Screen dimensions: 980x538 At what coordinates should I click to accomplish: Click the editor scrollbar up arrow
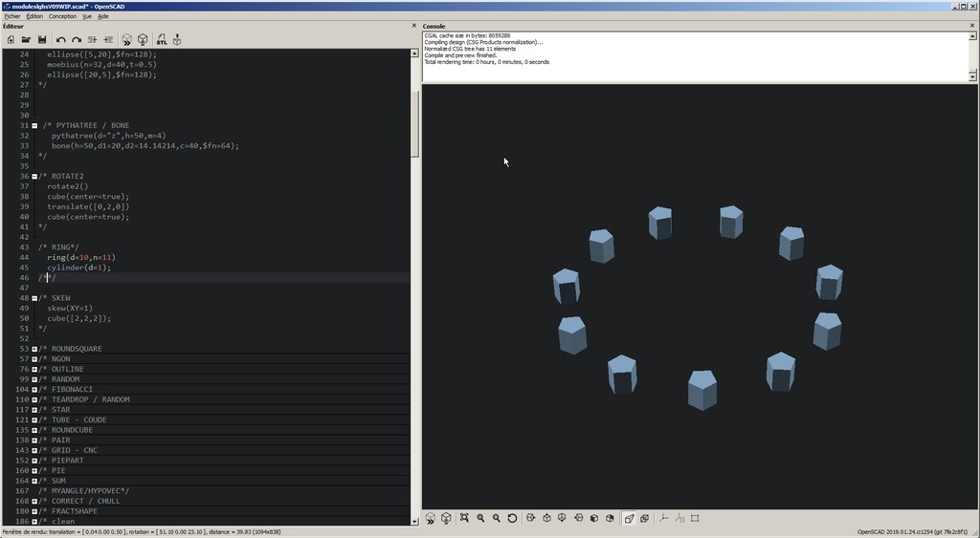click(414, 54)
